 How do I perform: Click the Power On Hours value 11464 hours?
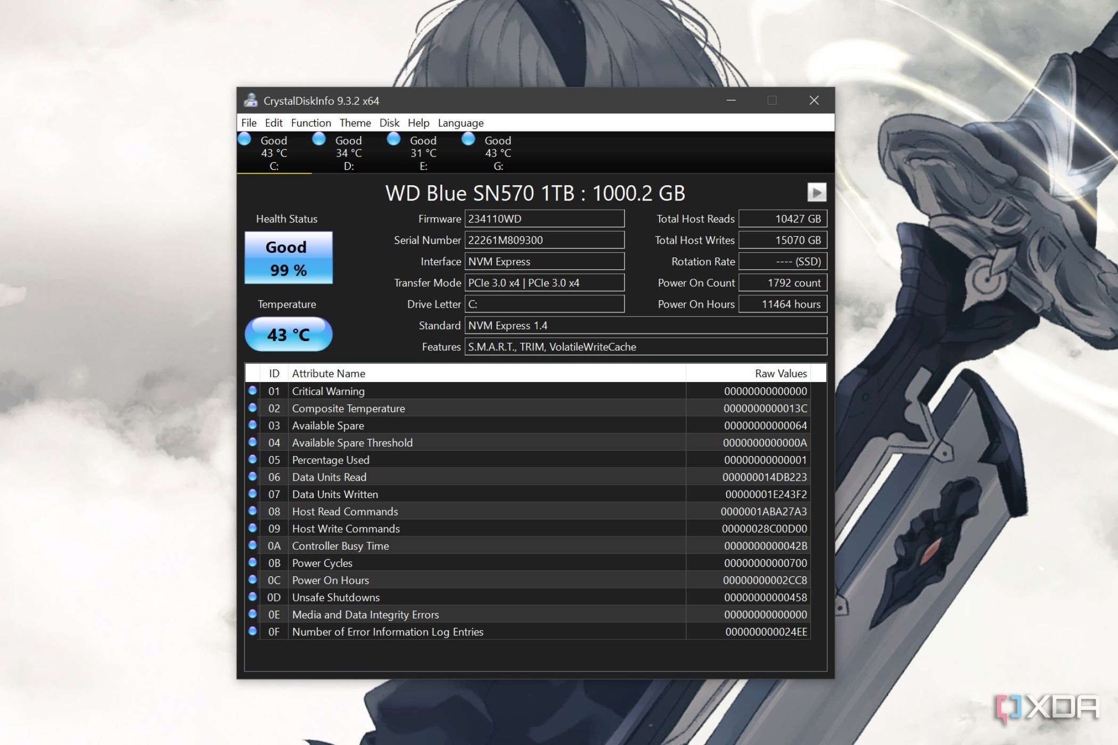(783, 304)
